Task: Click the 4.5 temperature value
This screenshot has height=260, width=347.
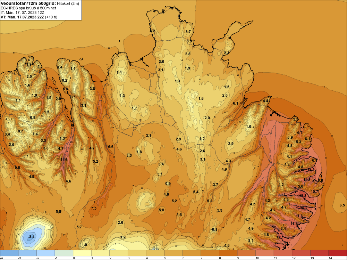Action: pyautogui.click(x=253, y=204)
